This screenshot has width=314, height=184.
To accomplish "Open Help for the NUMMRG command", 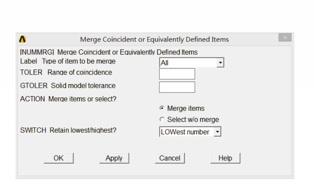I will [x=225, y=158].
